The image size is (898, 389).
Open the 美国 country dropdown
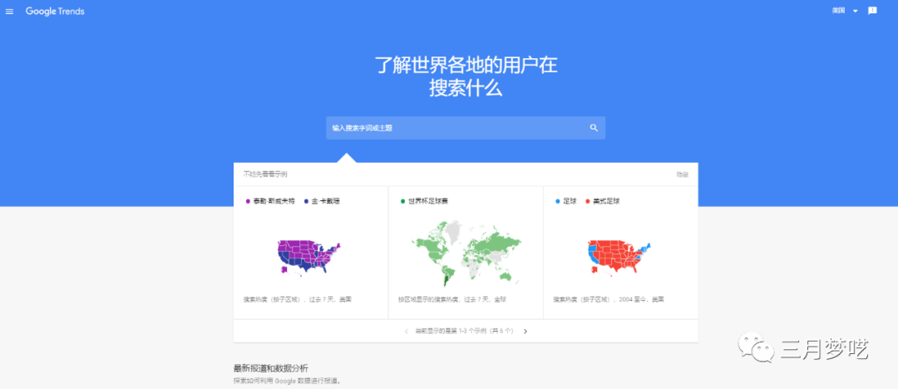point(838,11)
